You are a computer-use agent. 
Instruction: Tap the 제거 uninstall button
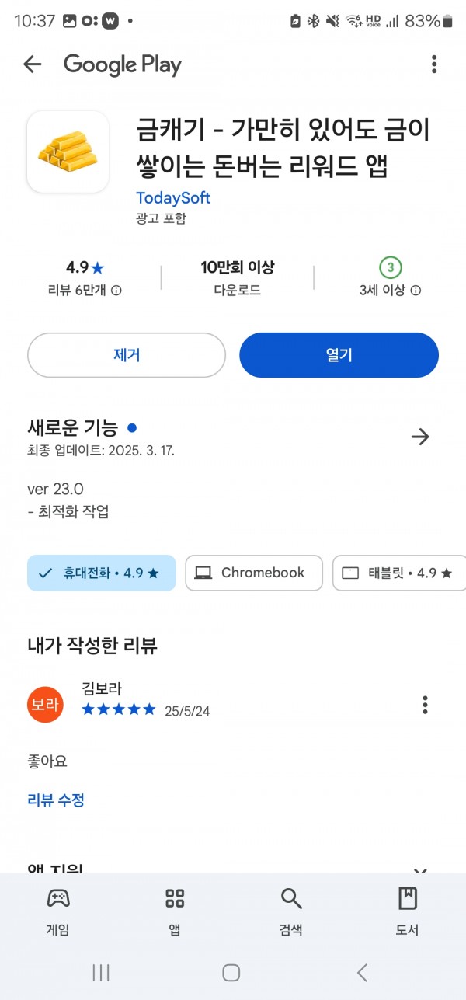point(127,355)
